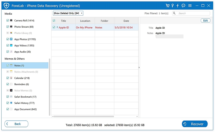
Task: Click the Safari Bookmark book icon
Action: pyautogui.click(x=11, y=97)
